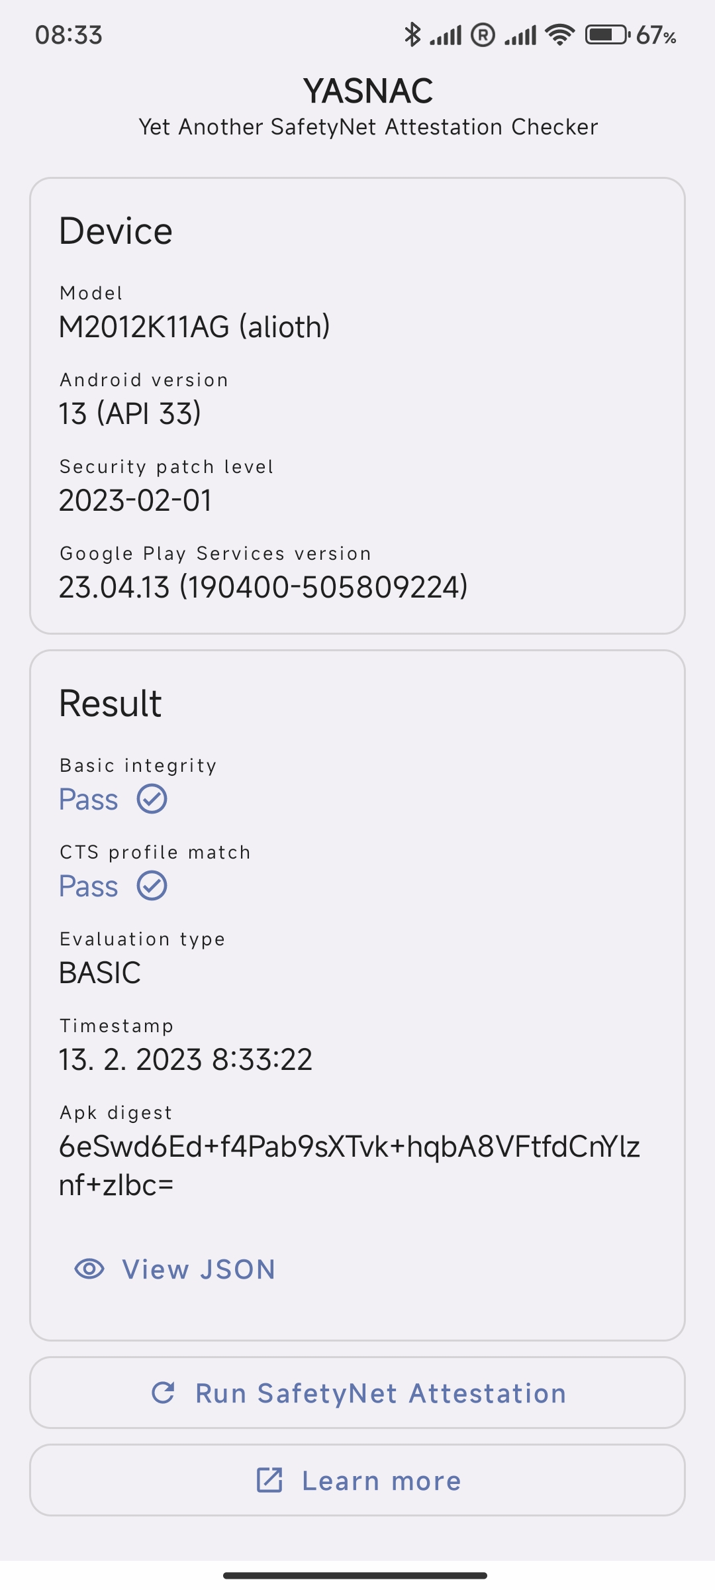This screenshot has height=1590, width=715.
Task: Tap the battery indicator icon
Action: [x=608, y=34]
